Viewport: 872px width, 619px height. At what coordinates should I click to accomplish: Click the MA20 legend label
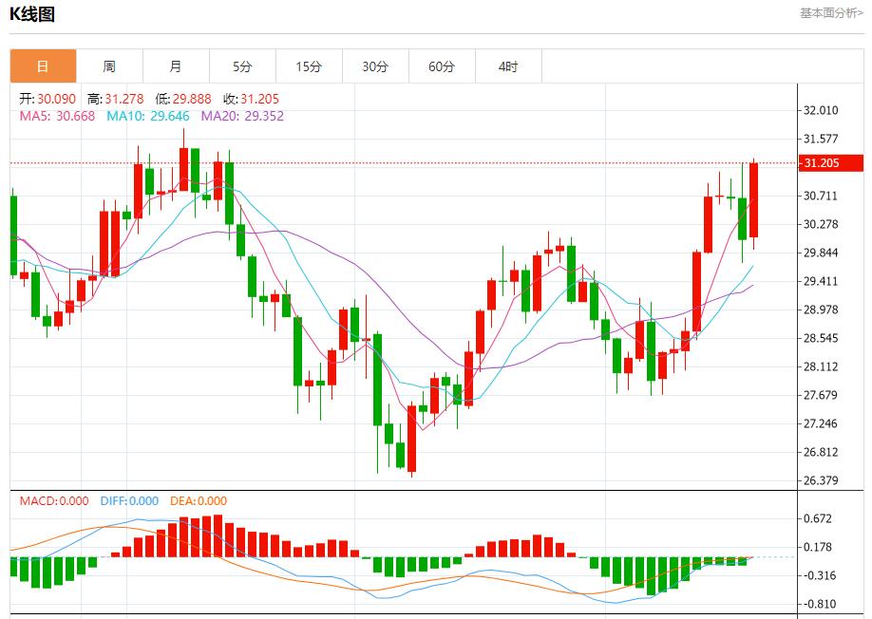click(241, 116)
